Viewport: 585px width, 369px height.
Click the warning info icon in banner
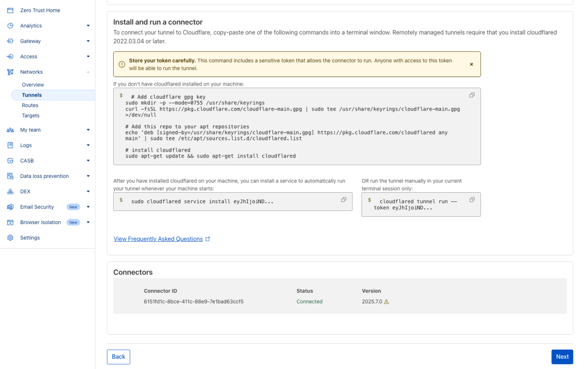[122, 64]
